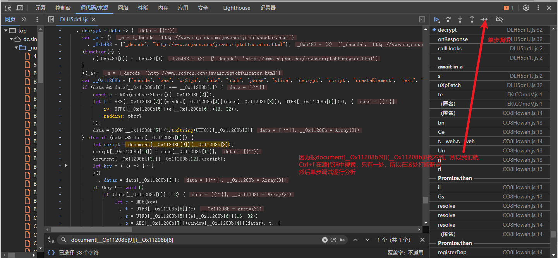Image resolution: width=558 pixels, height=258 pixels.
Task: Open EKtCOmdV.js:1 link beside te
Action: click(525, 94)
